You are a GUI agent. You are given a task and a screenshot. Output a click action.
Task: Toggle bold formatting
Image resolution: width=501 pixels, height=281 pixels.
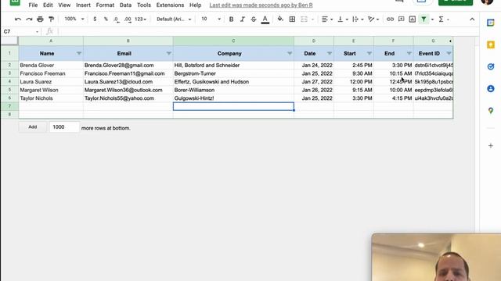click(x=231, y=19)
